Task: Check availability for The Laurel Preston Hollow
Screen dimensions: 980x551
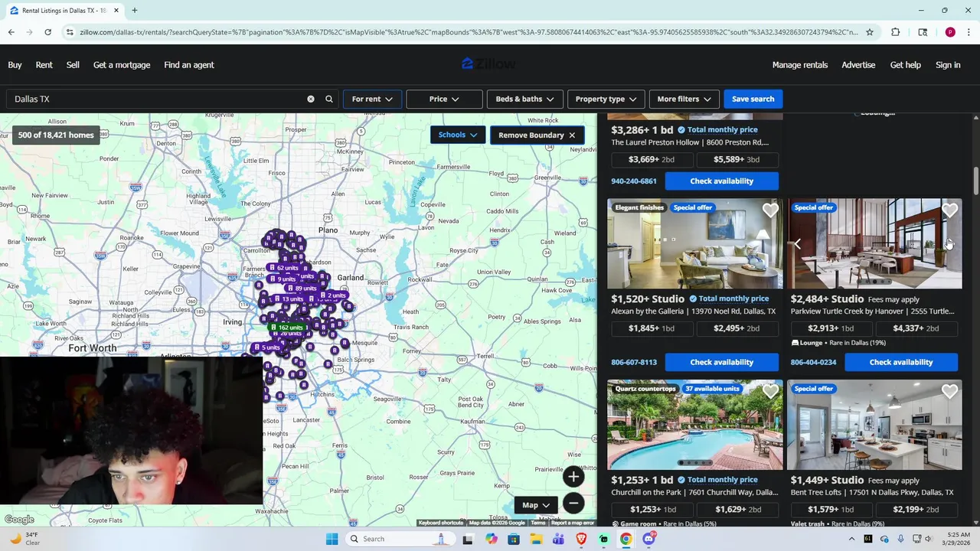Action: tap(722, 181)
